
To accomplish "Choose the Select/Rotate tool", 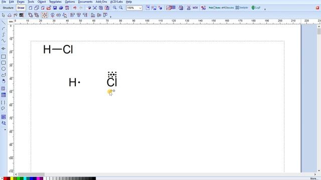I will [10, 15].
